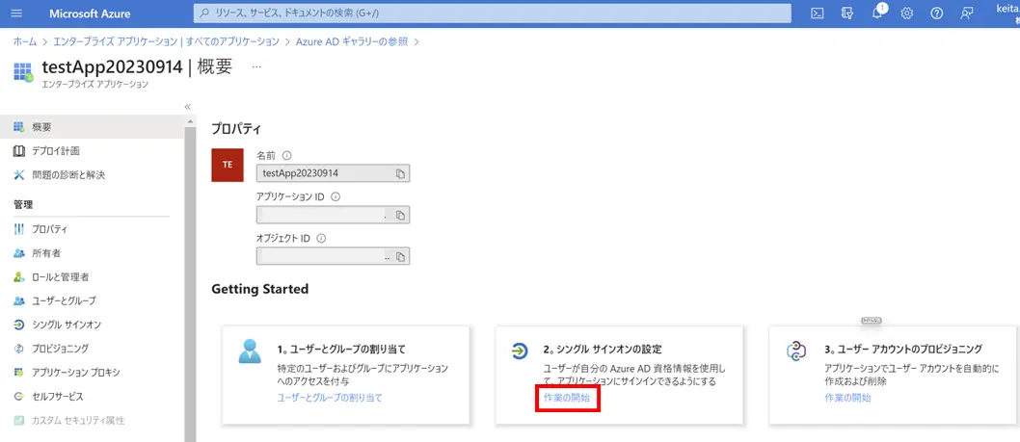Collapse the left navigation with double chevron

pos(187,107)
